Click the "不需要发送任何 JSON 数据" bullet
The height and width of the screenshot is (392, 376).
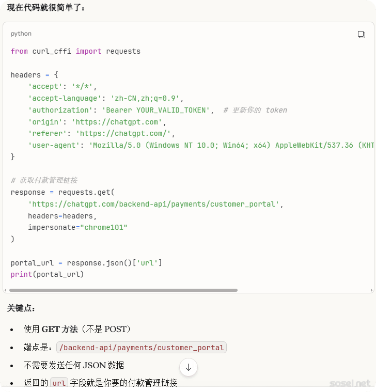point(74,365)
